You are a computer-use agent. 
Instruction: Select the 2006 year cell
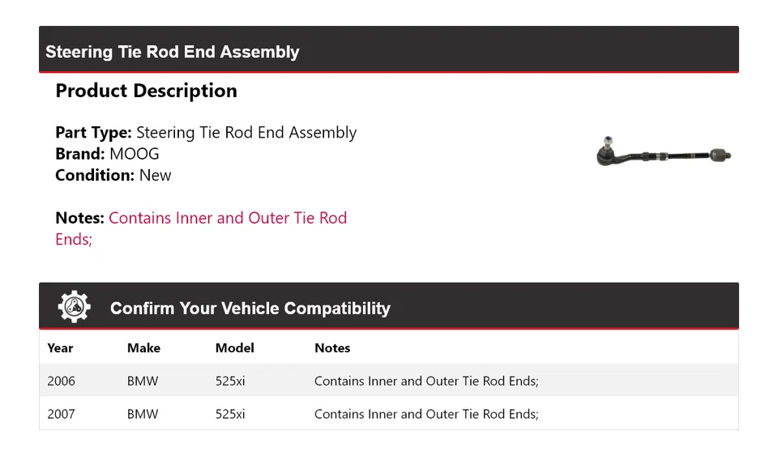coord(61,381)
